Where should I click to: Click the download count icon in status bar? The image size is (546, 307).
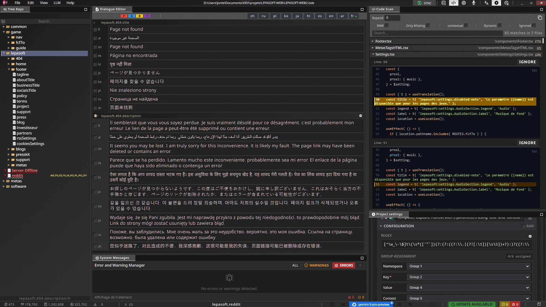point(95,304)
